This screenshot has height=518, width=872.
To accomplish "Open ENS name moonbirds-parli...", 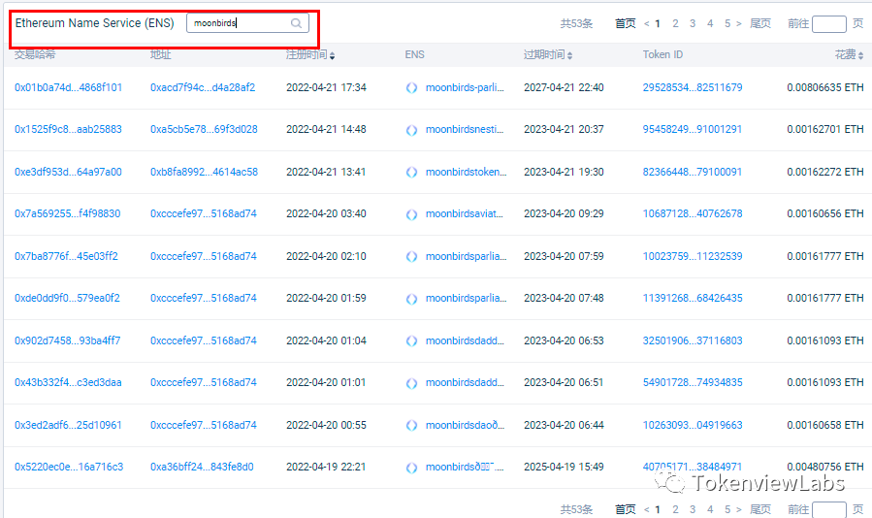I will click(465, 87).
